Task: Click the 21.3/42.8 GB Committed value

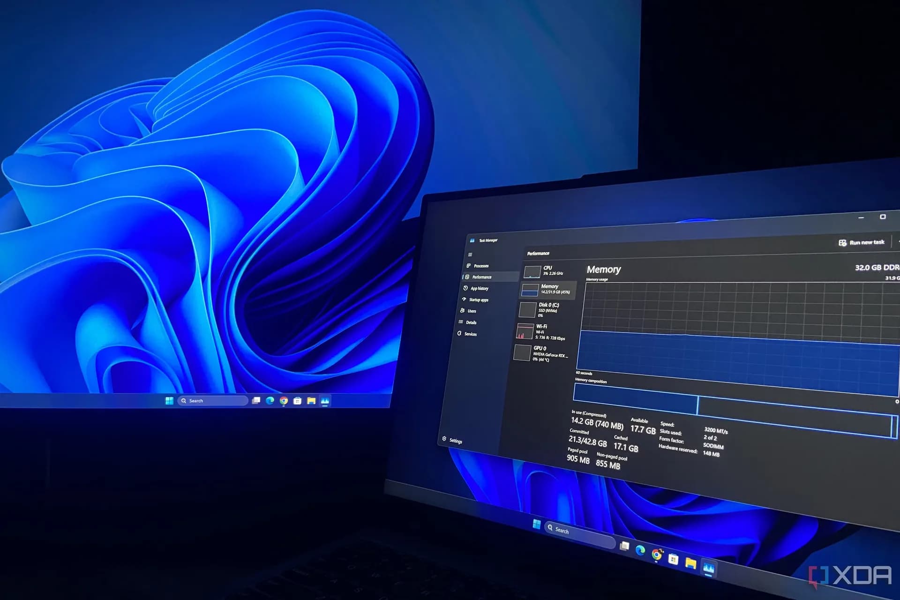Action: point(587,441)
